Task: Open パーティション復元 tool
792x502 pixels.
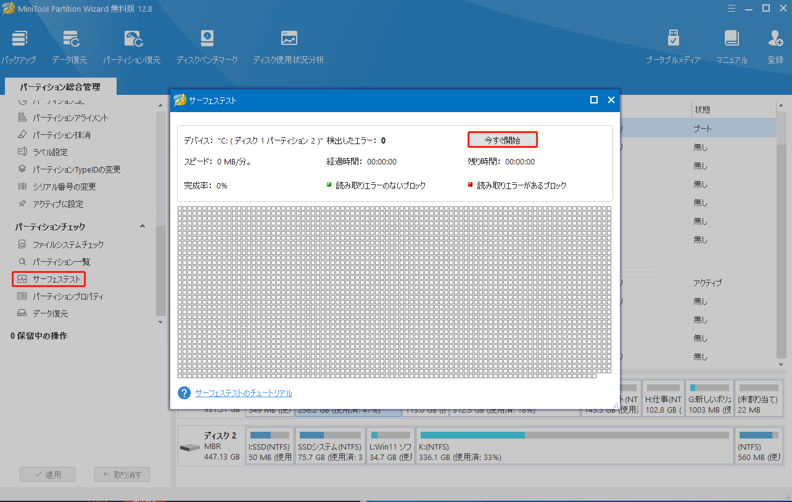Action: click(x=132, y=47)
